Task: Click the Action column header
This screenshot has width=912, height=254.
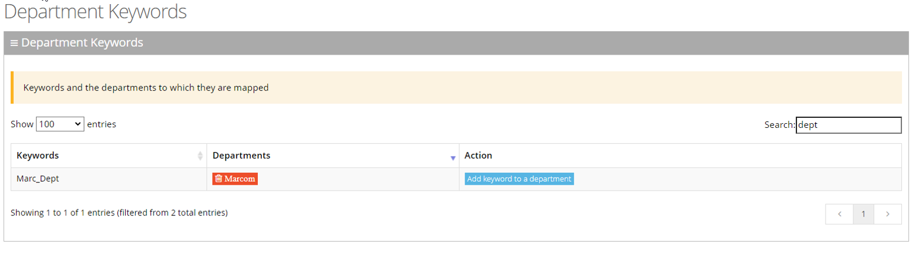Action: coord(478,156)
